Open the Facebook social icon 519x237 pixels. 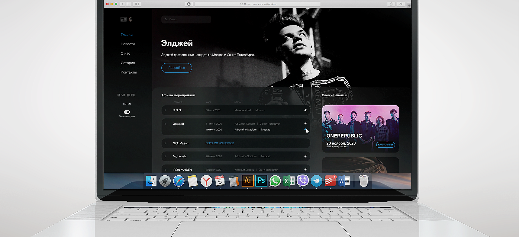pyautogui.click(x=119, y=95)
